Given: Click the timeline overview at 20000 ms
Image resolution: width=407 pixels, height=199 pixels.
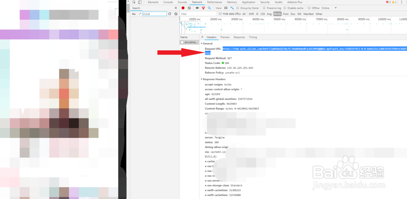Looking at the screenshot, I should tap(216, 19).
